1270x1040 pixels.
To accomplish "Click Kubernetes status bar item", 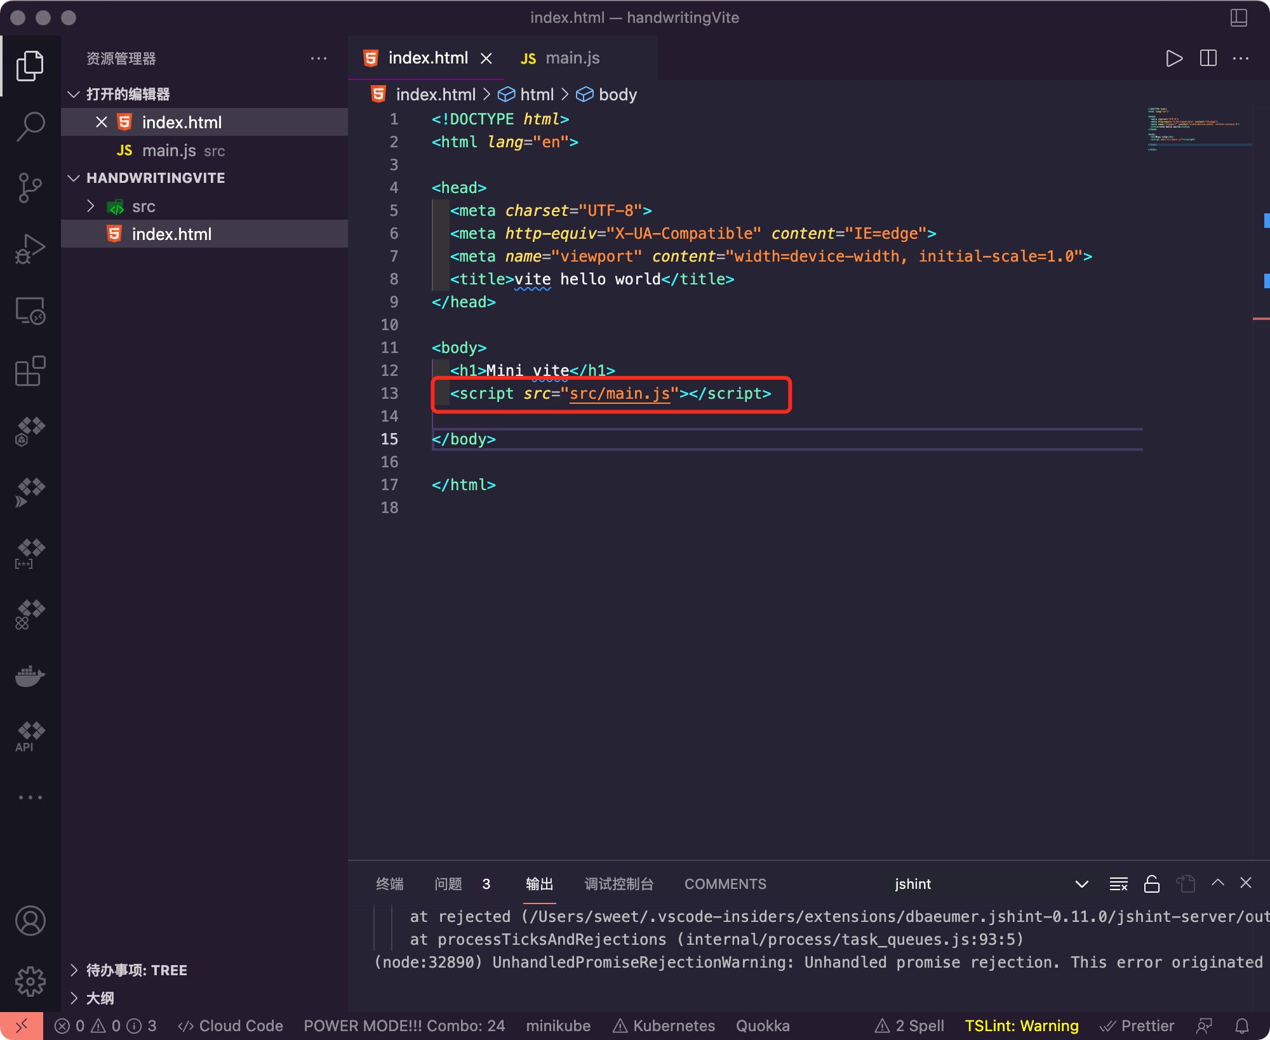I will point(664,1026).
